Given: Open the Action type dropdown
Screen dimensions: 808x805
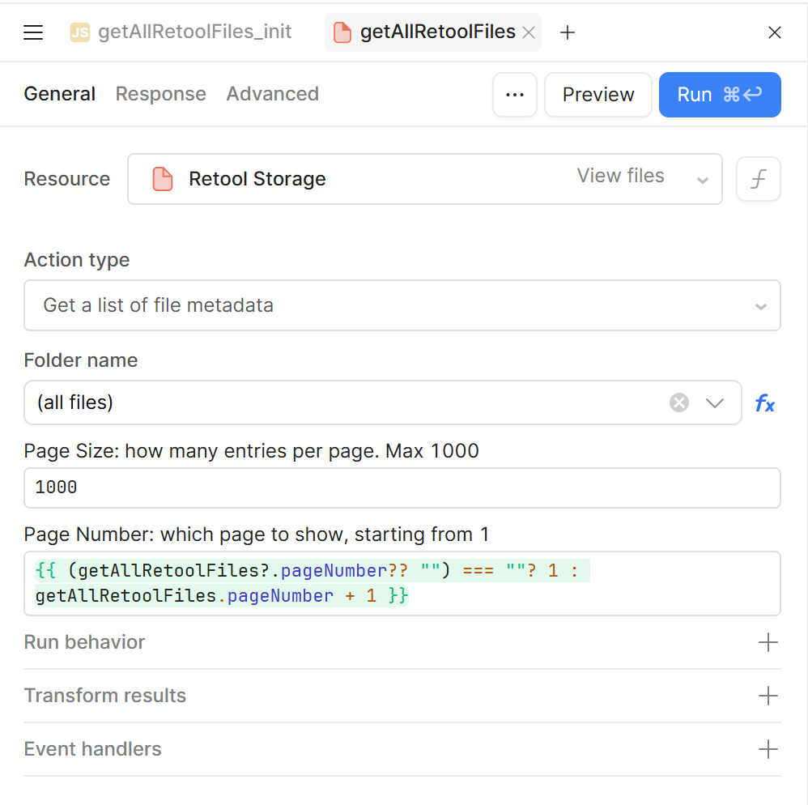Looking at the screenshot, I should coord(402,305).
